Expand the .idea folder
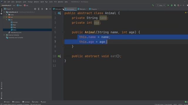 coord(6,15)
